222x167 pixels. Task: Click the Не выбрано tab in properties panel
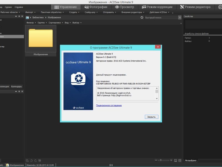(191, 161)
